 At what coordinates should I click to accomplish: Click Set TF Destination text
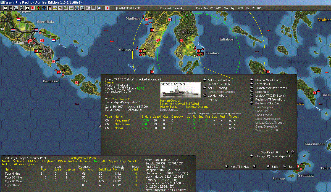pos(220,80)
